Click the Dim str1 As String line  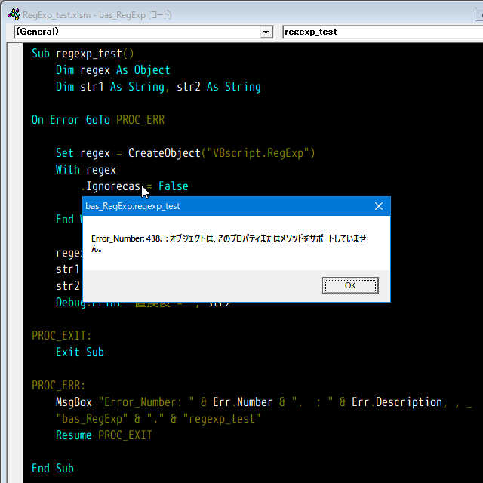coord(158,87)
